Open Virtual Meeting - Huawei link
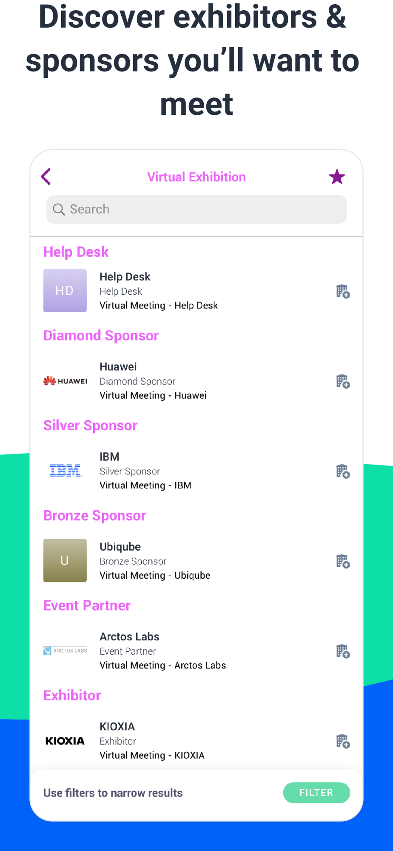The height and width of the screenshot is (851, 393). coord(153,395)
